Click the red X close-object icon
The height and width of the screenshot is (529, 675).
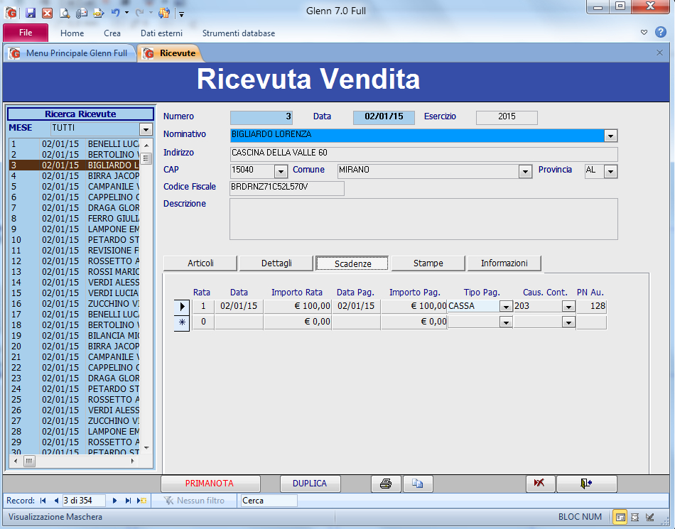tap(48, 13)
